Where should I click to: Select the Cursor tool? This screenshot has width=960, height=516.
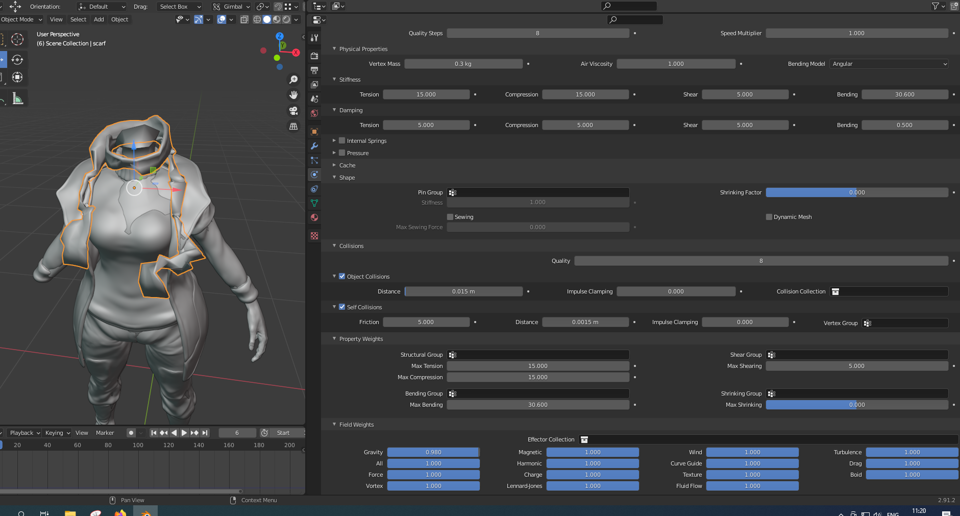point(17,39)
